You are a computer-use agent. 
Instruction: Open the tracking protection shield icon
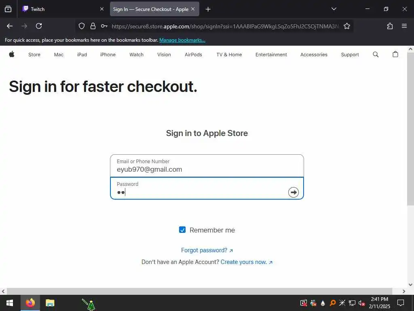(x=82, y=26)
